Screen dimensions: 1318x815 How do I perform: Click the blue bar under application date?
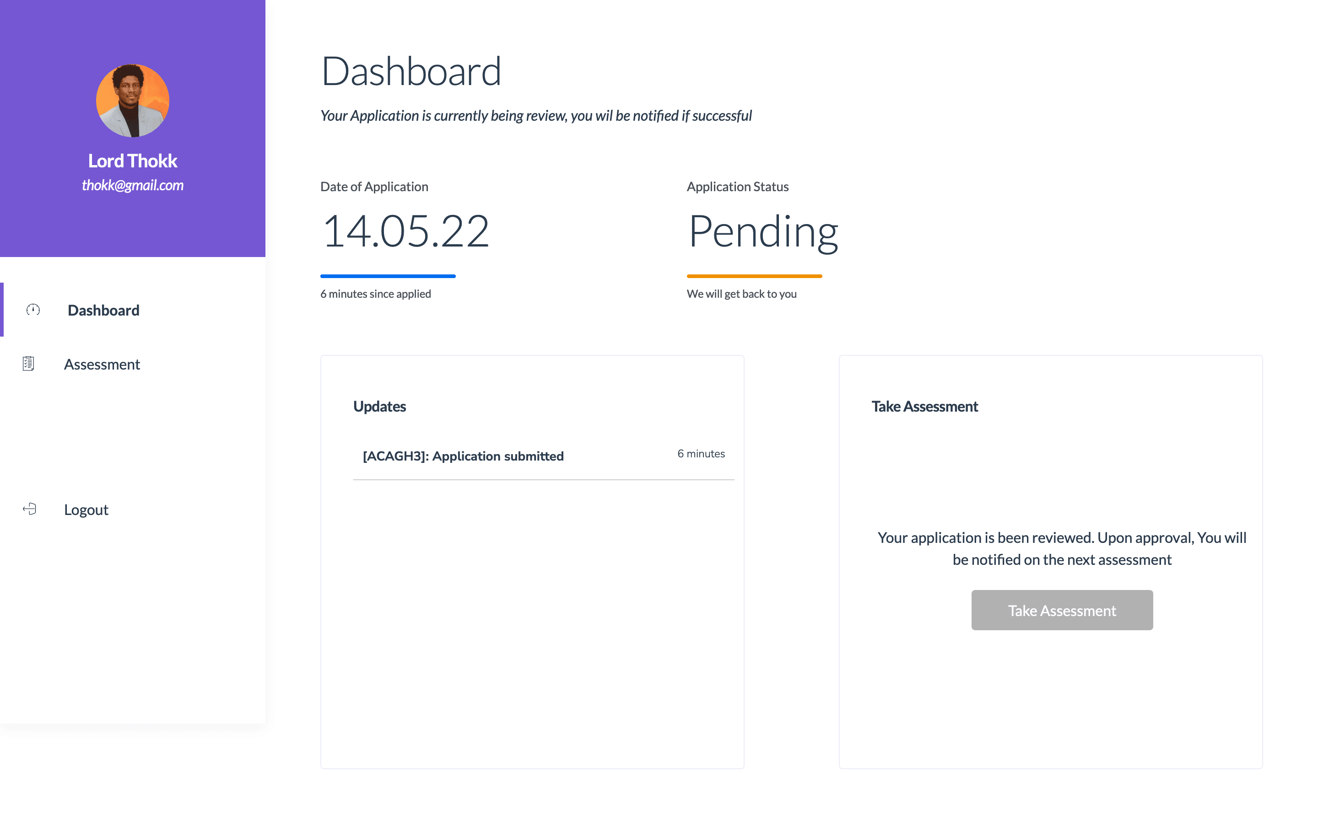388,276
